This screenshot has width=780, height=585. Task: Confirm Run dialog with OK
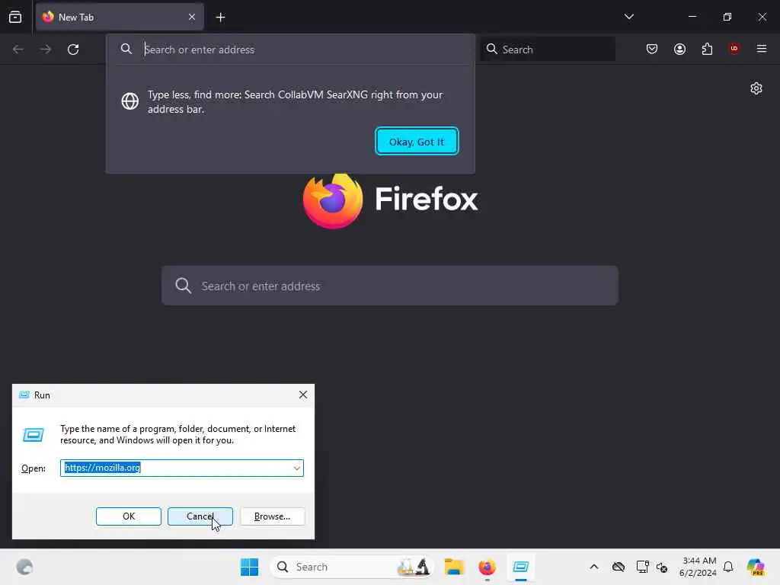coord(128,516)
